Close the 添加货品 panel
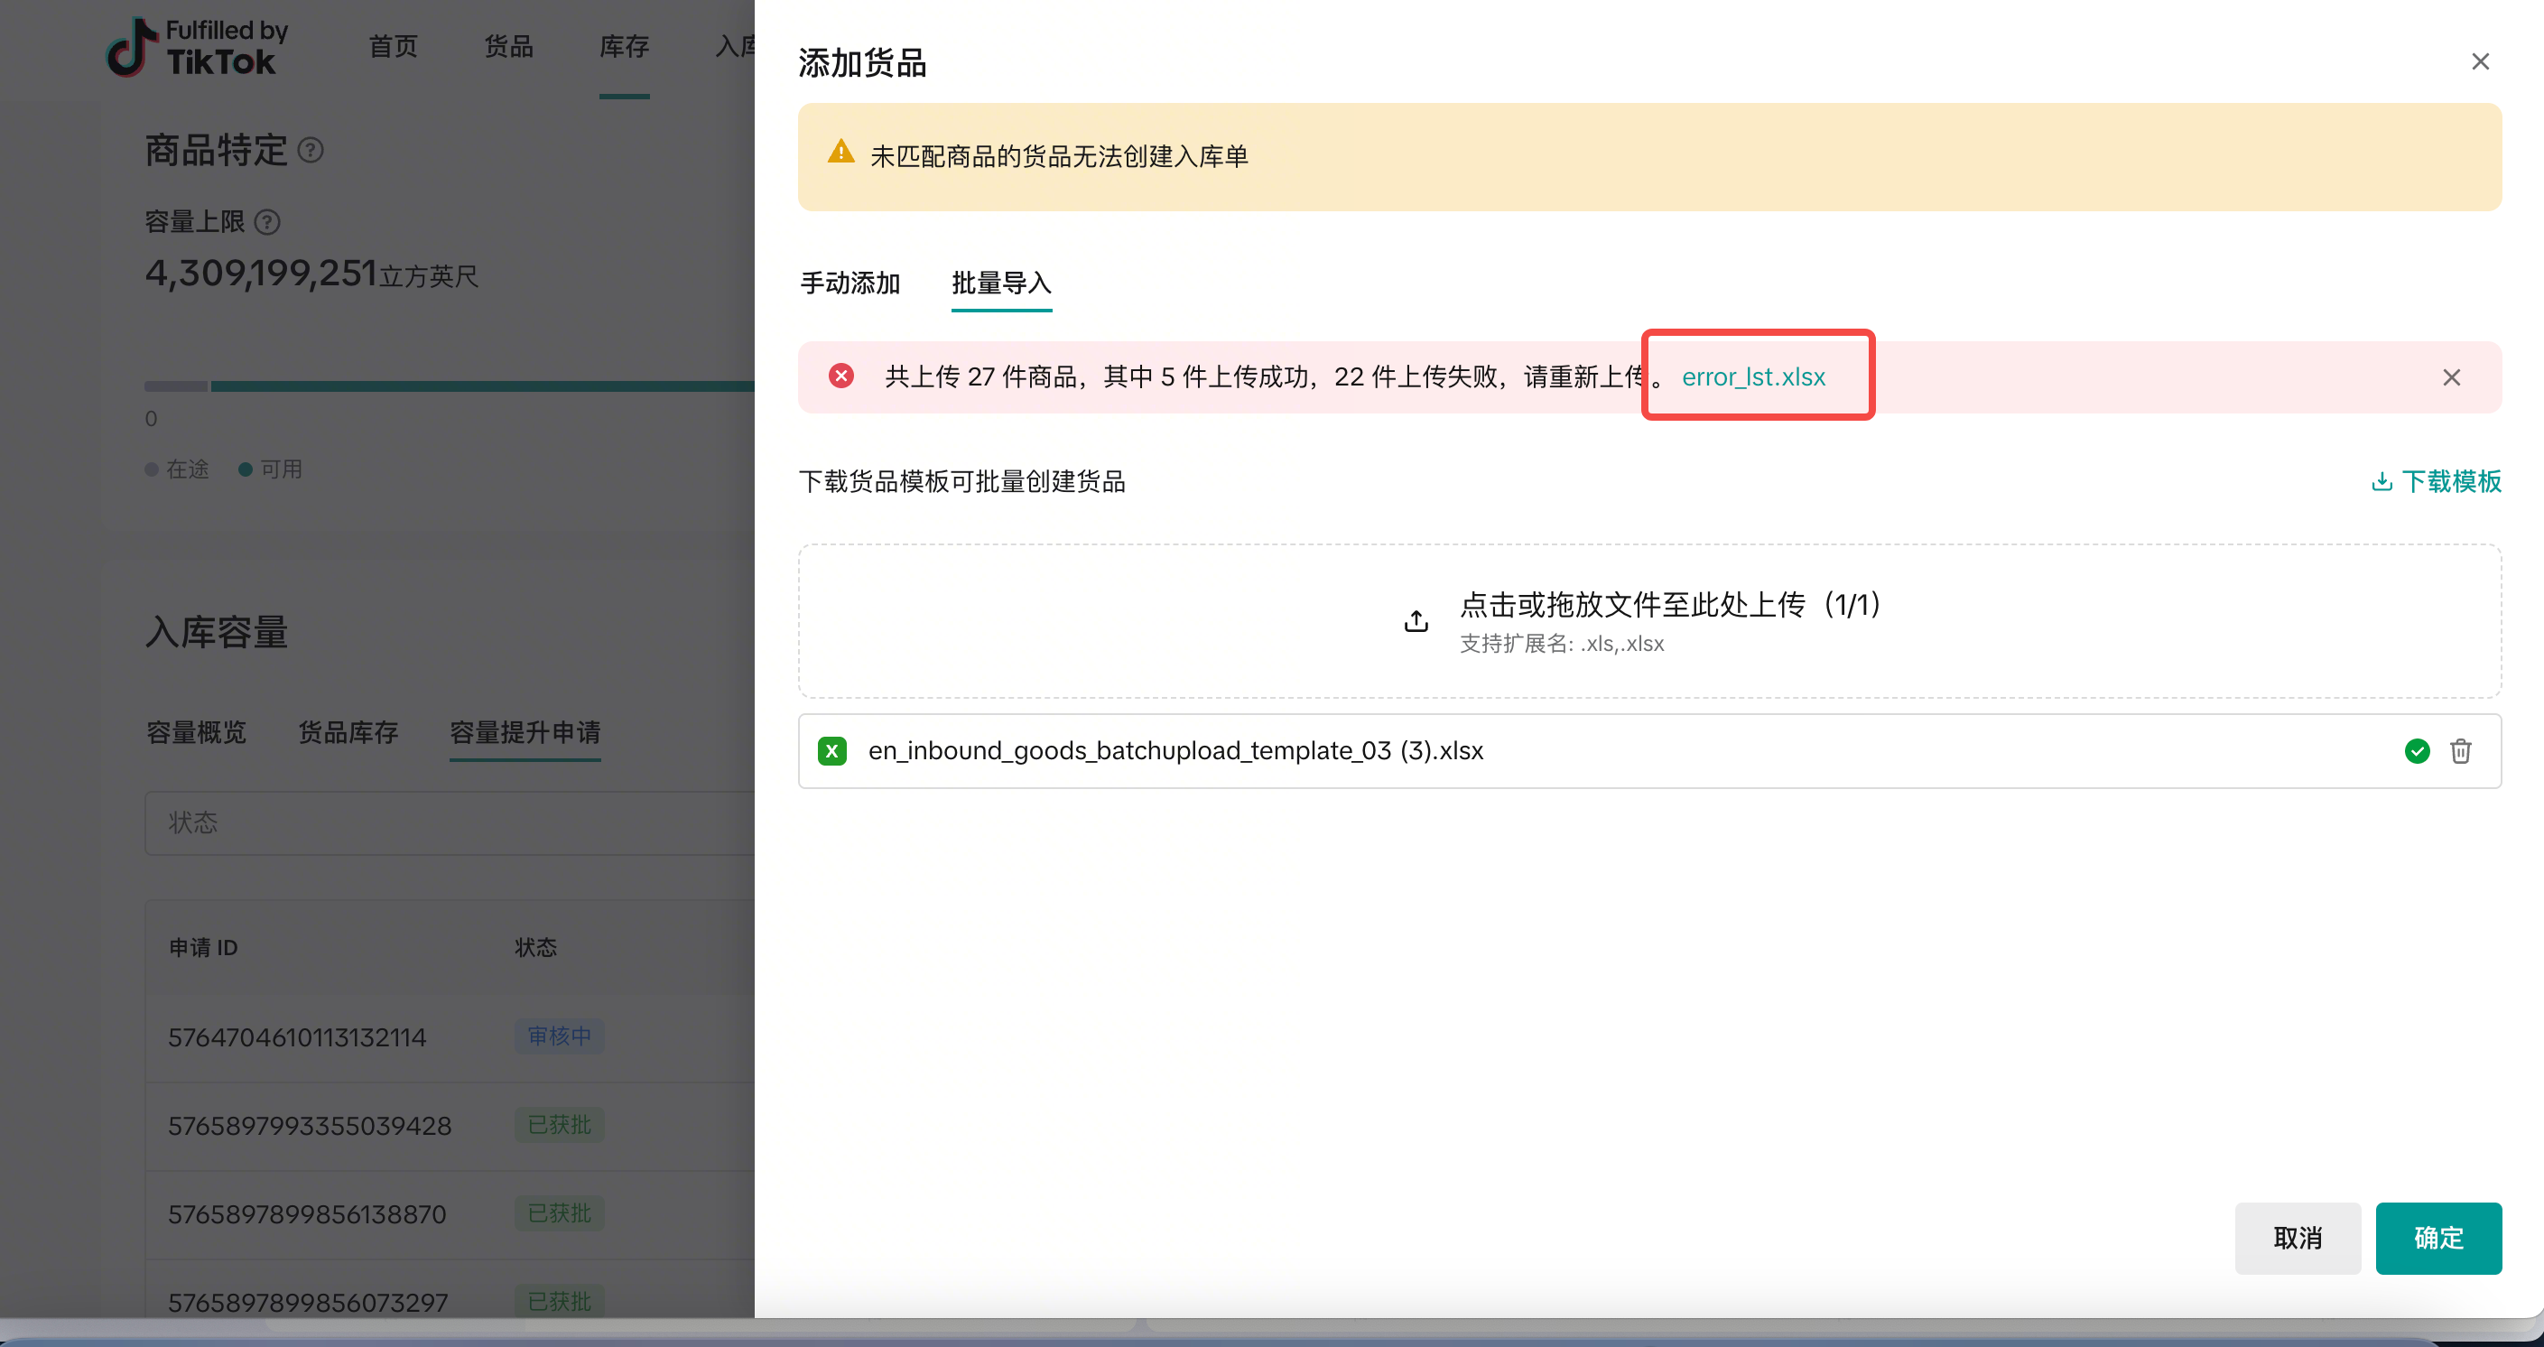 pyautogui.click(x=2479, y=62)
